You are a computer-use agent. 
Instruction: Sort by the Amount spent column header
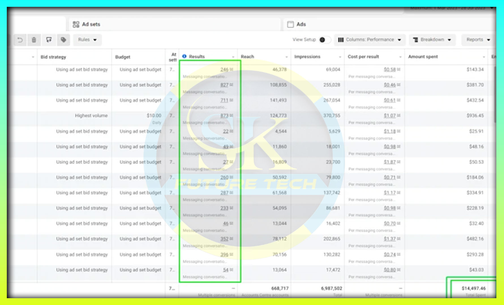423,57
